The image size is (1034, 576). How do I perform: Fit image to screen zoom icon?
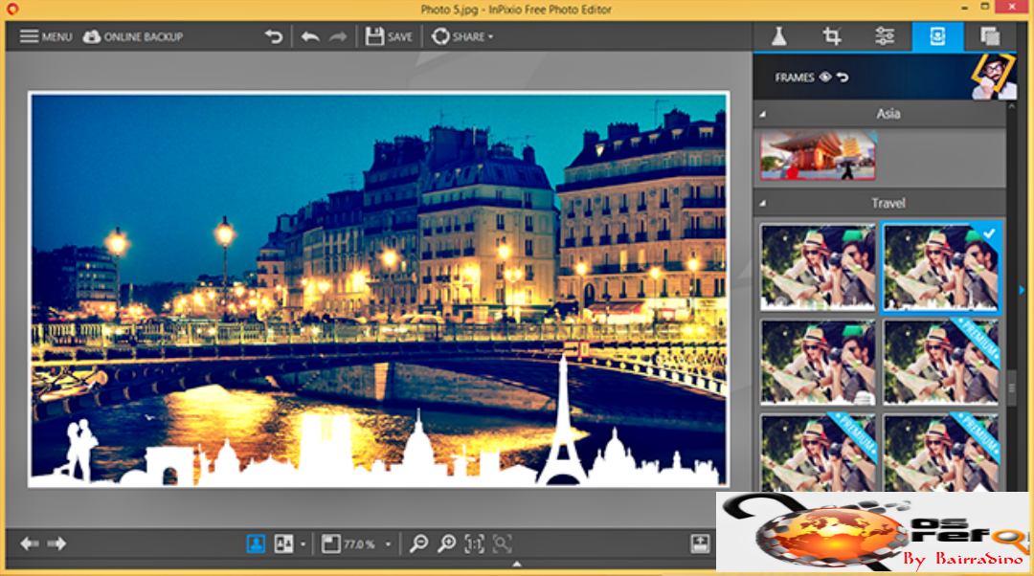503,543
